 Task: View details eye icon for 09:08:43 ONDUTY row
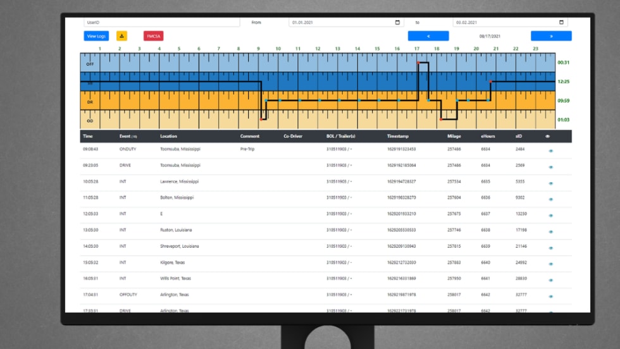click(550, 151)
